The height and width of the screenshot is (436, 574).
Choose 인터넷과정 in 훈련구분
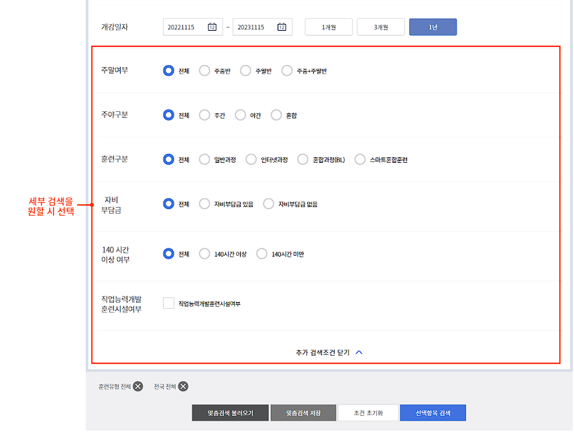[251, 159]
